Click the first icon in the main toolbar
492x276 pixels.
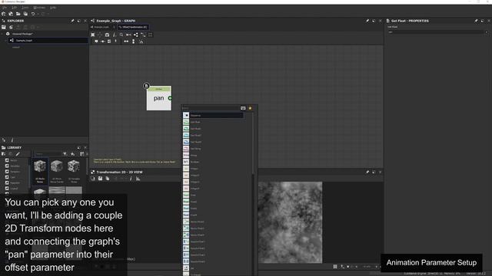(4, 14)
